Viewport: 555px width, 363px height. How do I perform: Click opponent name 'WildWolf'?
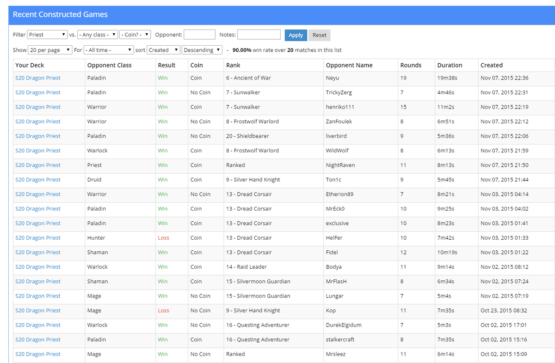tap(338, 151)
